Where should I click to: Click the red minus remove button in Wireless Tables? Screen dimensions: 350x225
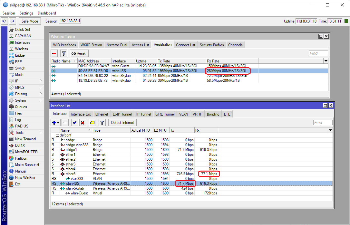54,53
